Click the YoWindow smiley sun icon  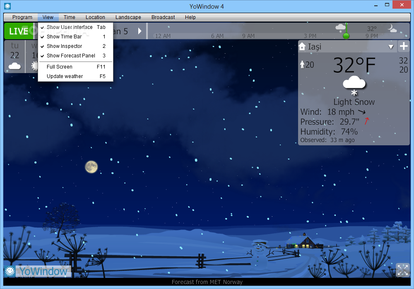(x=10, y=271)
